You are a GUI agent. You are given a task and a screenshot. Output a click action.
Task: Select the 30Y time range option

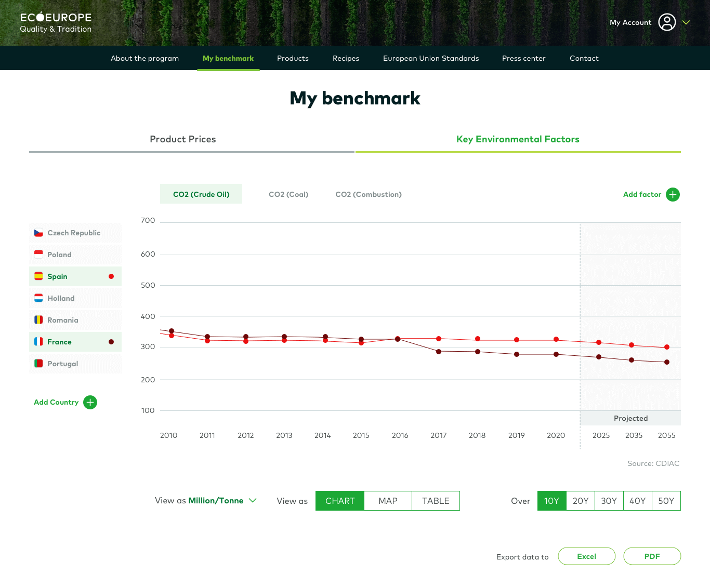(609, 500)
